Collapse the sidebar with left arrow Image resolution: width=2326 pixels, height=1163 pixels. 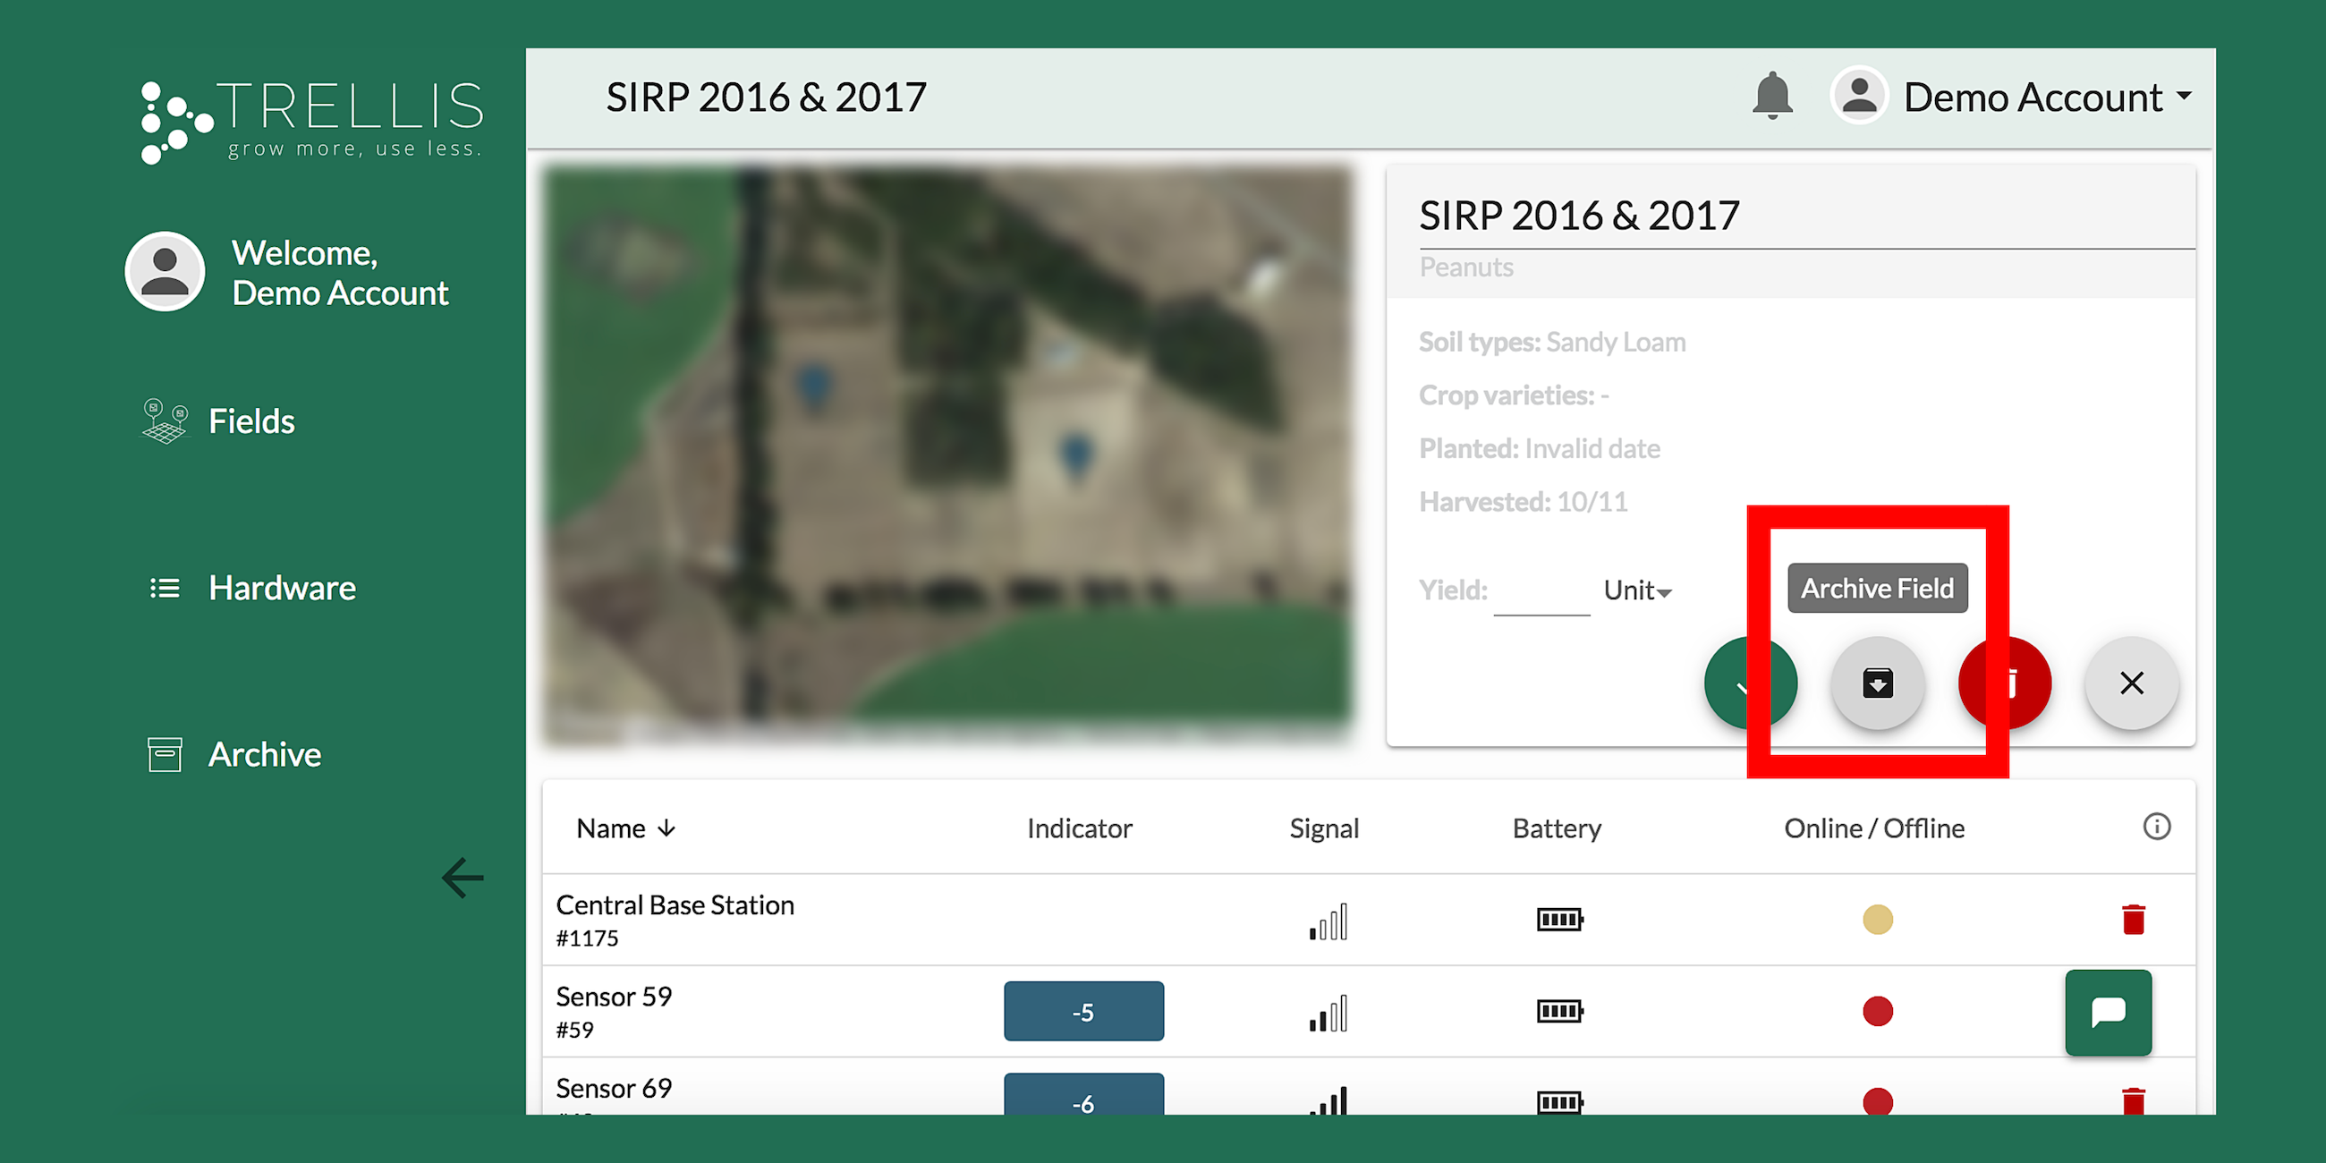[x=463, y=878]
